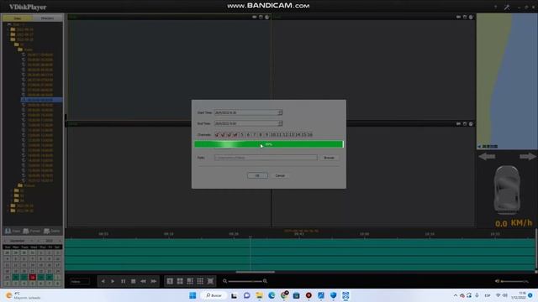Click OK in the export dialog
Viewport: 538px width, 302px height.
[x=257, y=175]
